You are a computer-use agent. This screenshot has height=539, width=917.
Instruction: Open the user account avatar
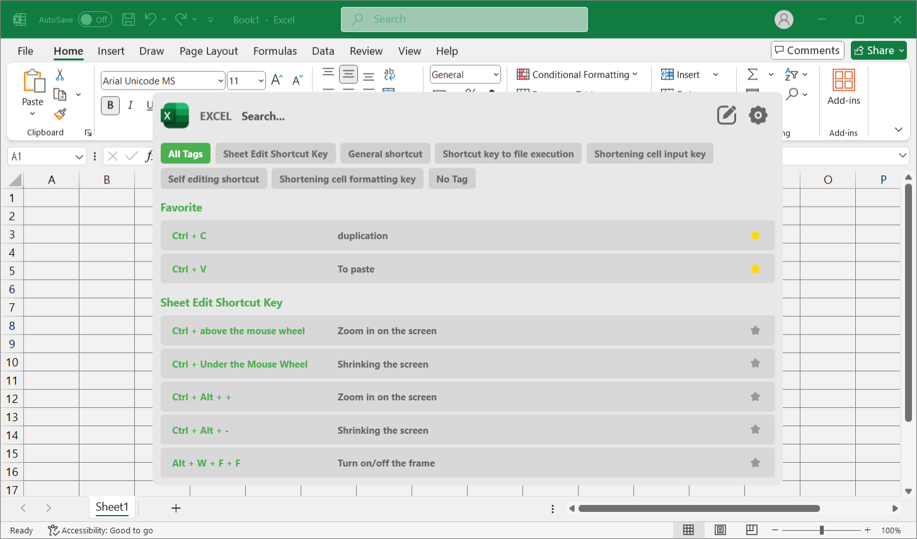(784, 20)
